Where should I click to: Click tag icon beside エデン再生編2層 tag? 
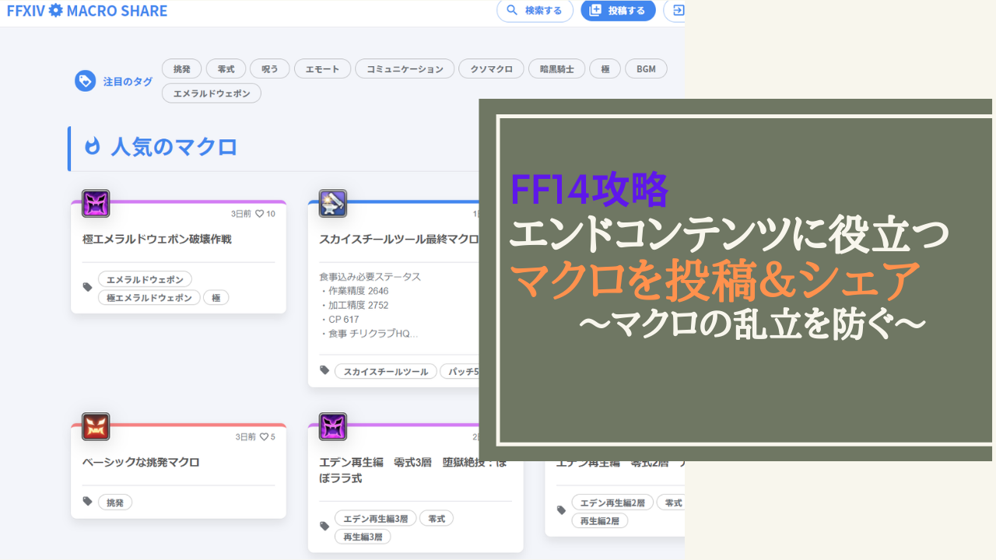pyautogui.click(x=561, y=510)
